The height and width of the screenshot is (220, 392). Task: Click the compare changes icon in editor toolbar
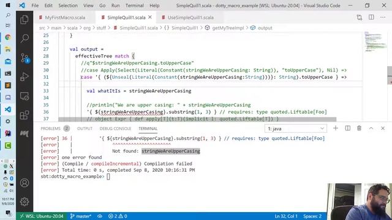point(360,18)
